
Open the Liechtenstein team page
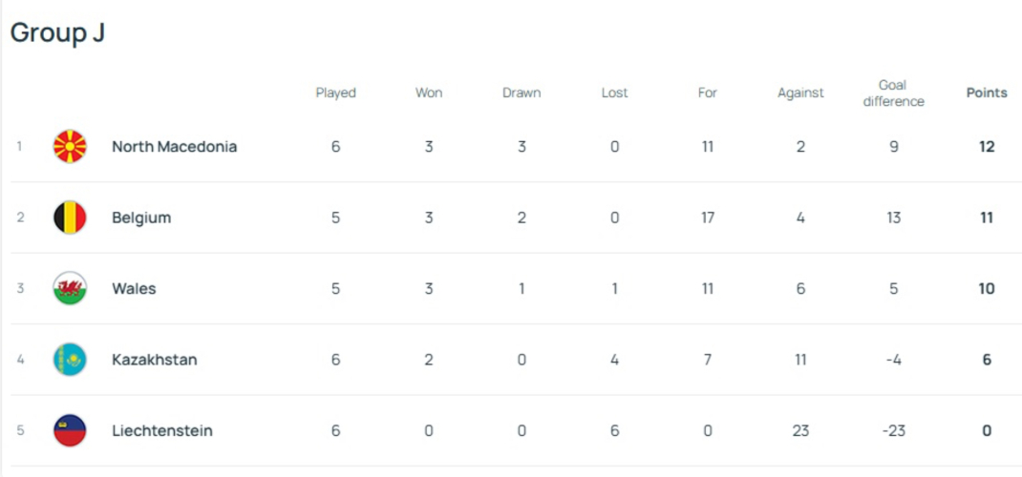[x=161, y=430]
